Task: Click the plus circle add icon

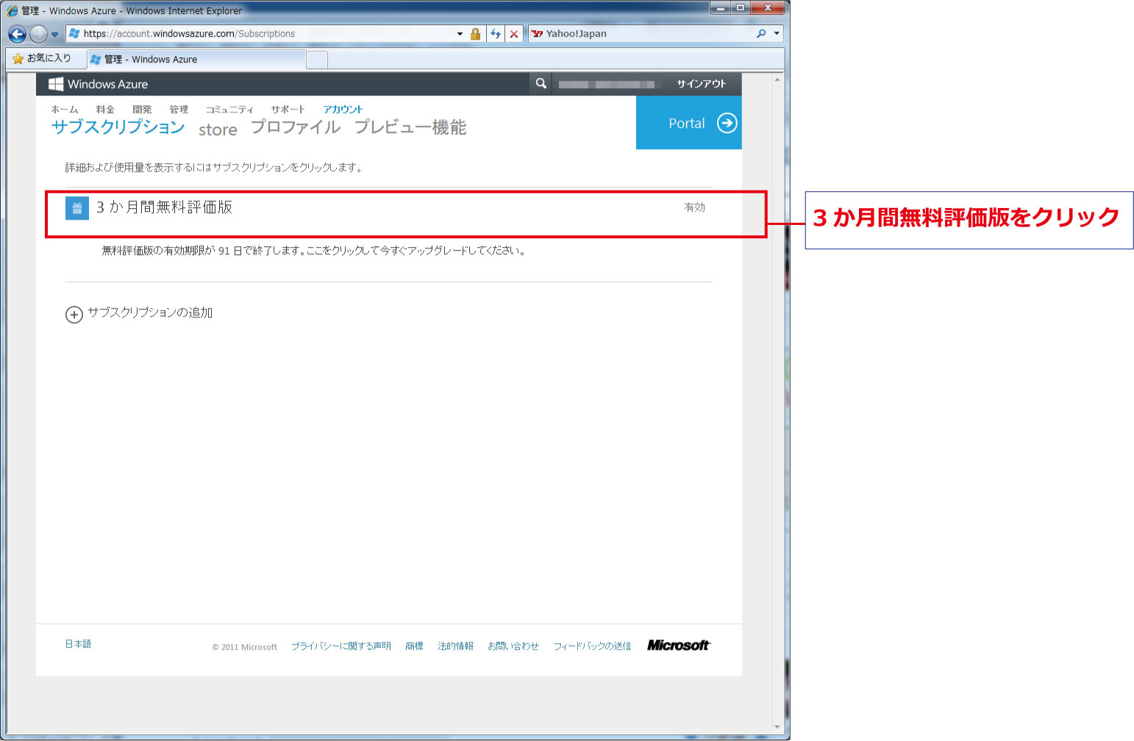Action: pyautogui.click(x=74, y=315)
